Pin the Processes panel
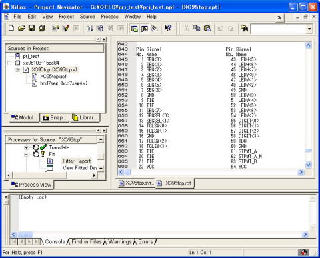Screen dimensions: 320x258 click(99, 131)
